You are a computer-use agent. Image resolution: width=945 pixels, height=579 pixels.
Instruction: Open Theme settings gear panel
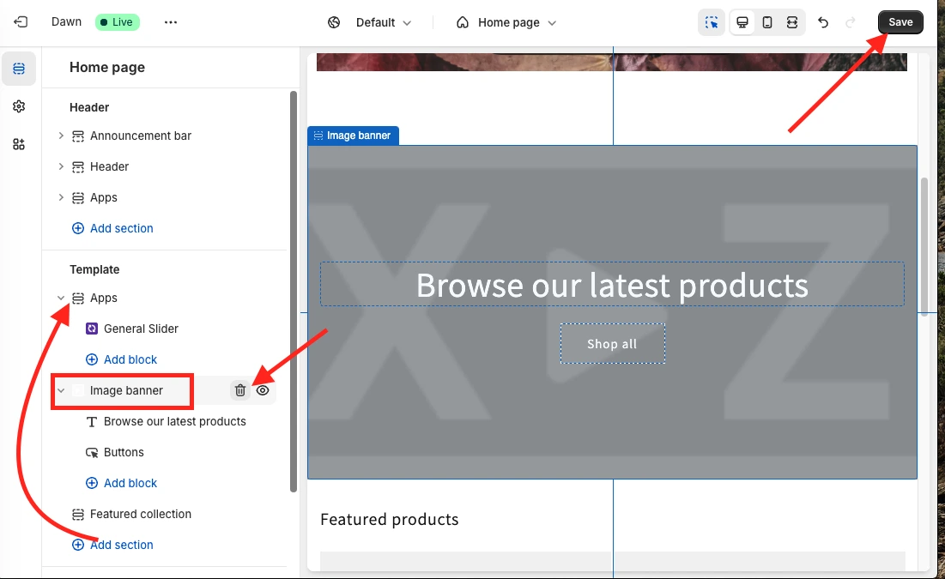click(19, 106)
